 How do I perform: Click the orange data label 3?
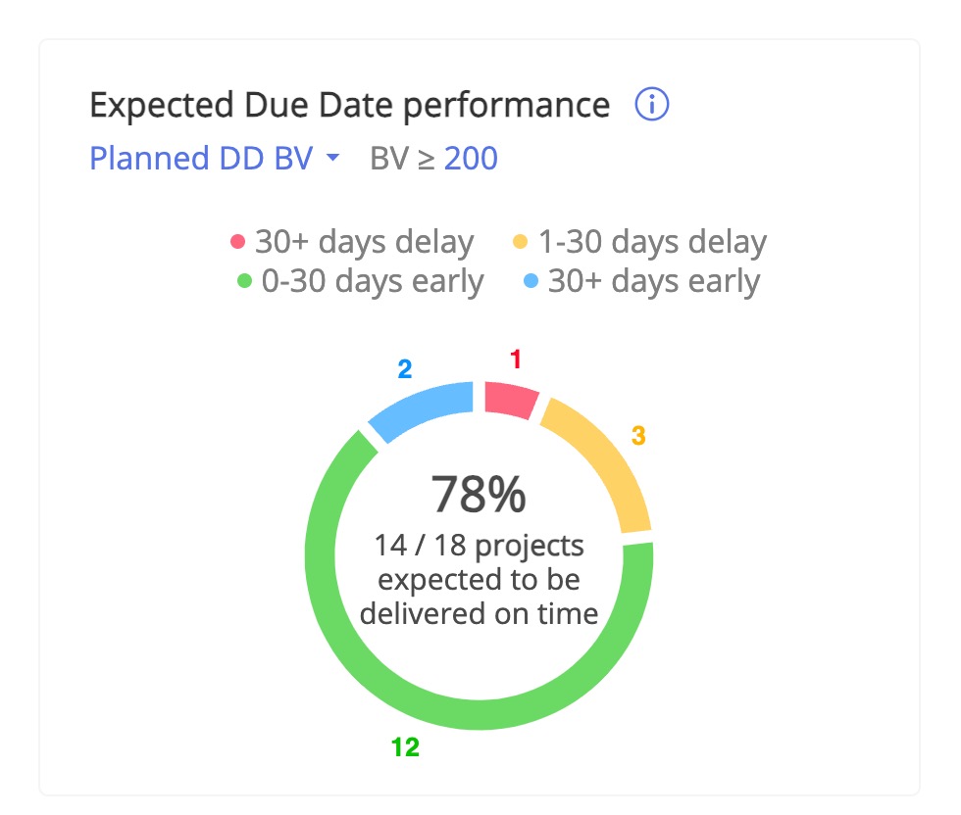coord(638,436)
